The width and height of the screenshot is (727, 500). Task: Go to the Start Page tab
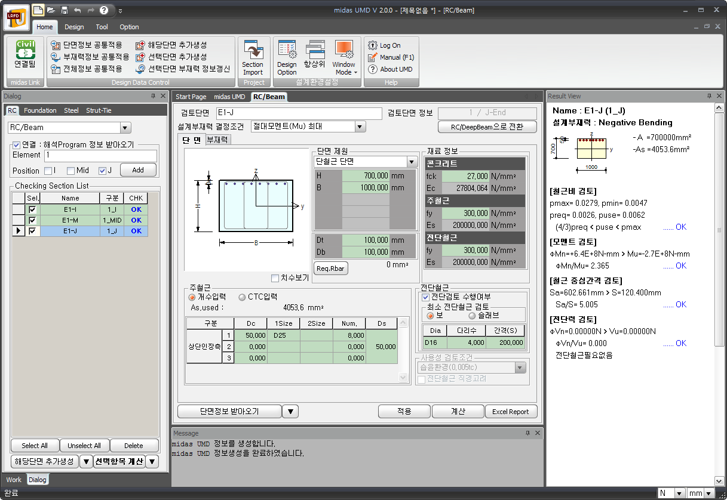click(x=191, y=97)
